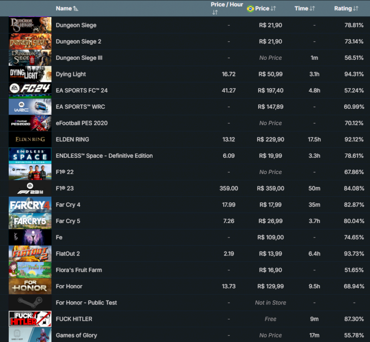Image resolution: width=370 pixels, height=342 pixels.
Task: Select For Honor - Public Test entry
Action: (86, 303)
